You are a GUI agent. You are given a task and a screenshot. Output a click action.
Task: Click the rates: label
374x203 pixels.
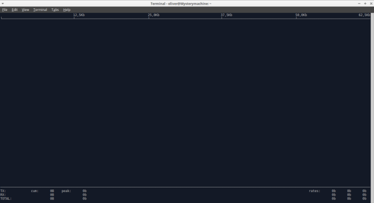tap(315, 191)
